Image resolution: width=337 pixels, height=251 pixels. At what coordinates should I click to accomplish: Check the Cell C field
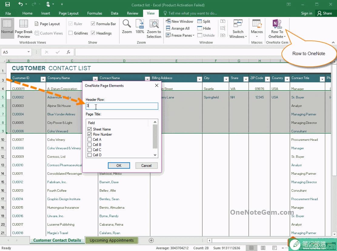90,150
